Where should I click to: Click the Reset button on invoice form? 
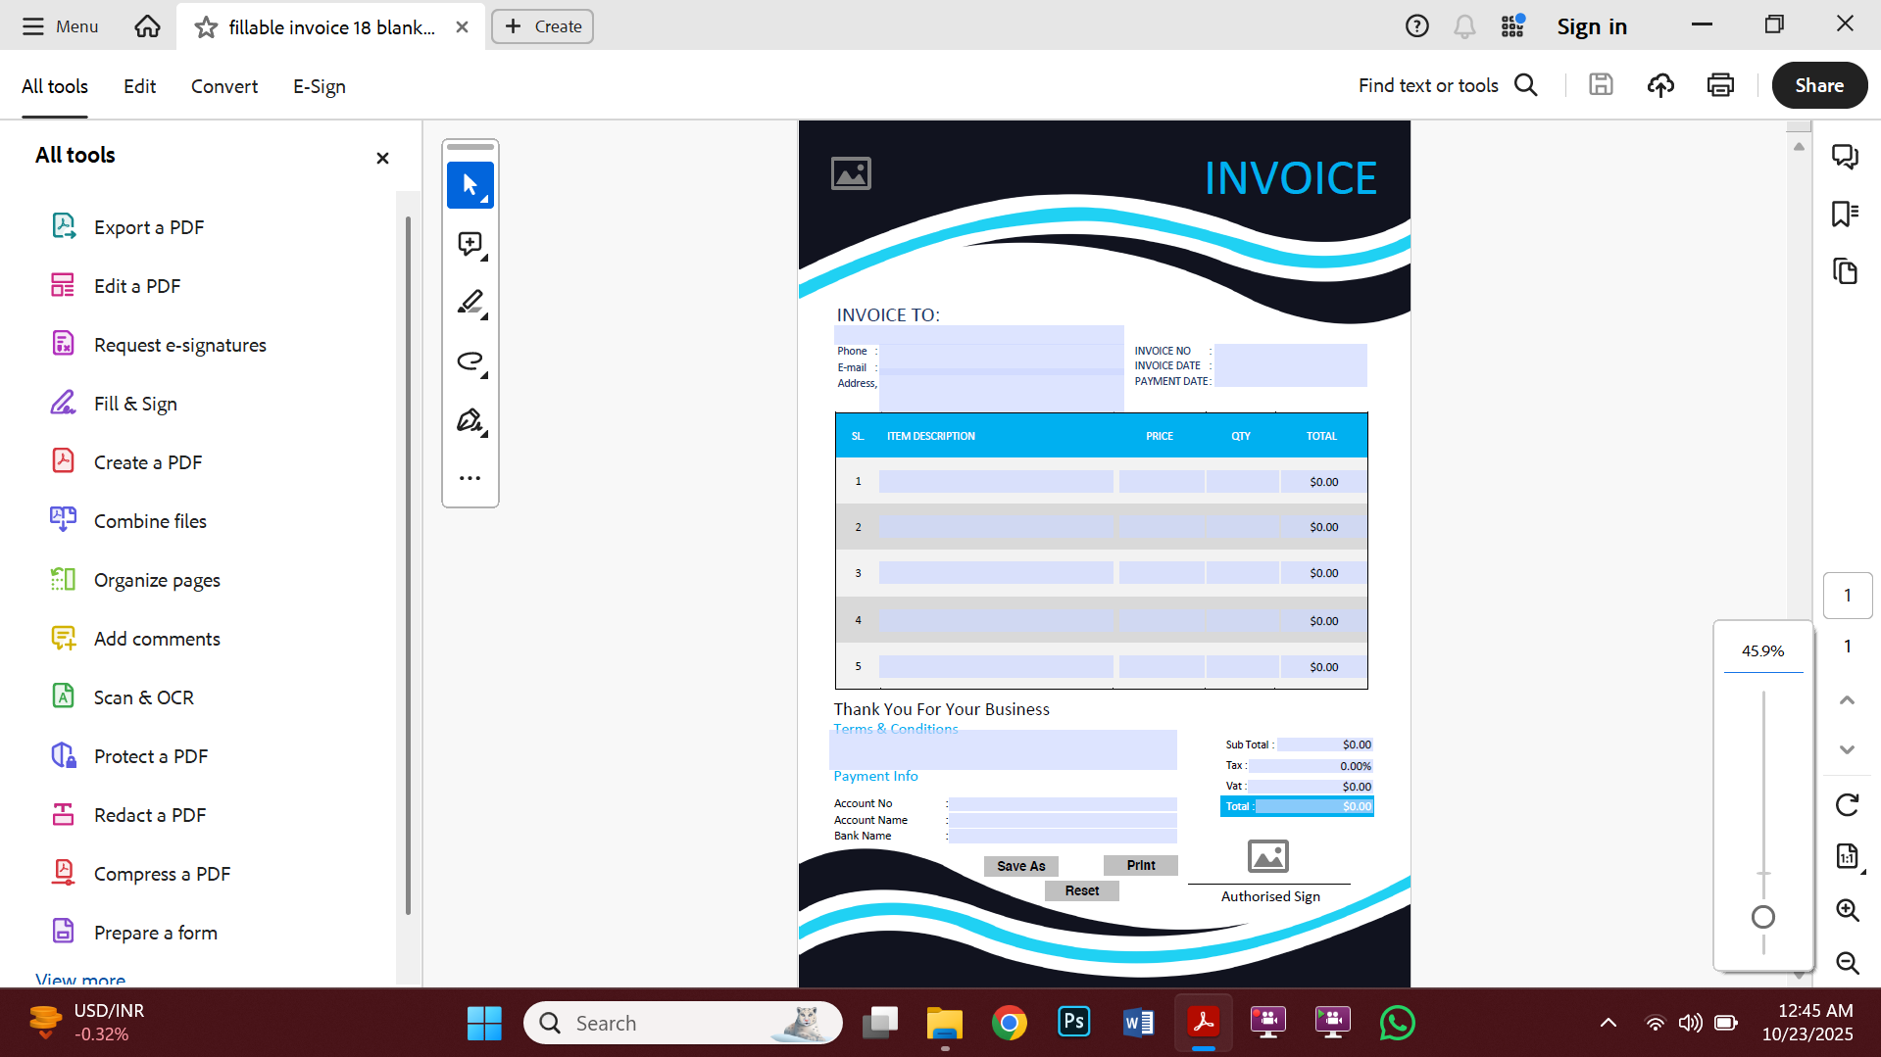pos(1081,889)
